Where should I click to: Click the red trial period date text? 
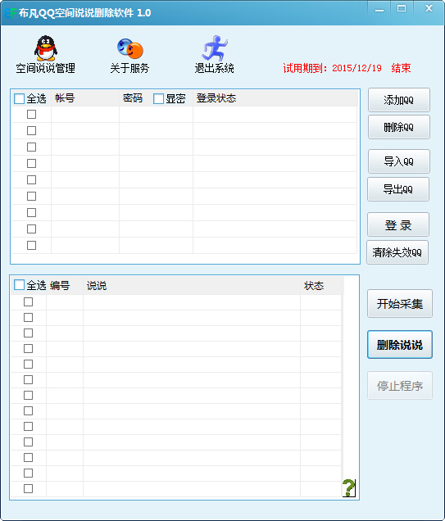(x=347, y=68)
